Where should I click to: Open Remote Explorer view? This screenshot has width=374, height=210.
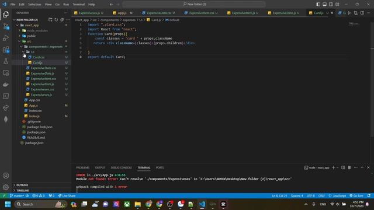point(6,73)
